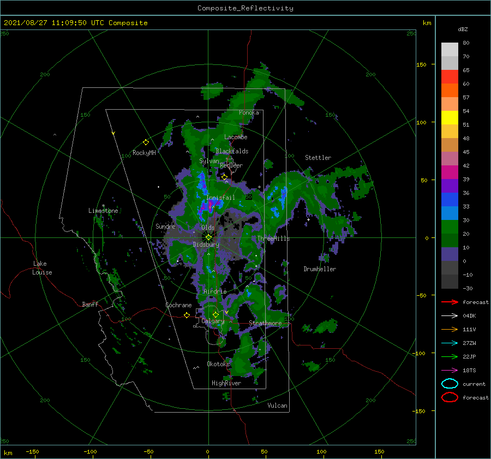
Task: Click the RedDeer label
Action: [x=231, y=165]
